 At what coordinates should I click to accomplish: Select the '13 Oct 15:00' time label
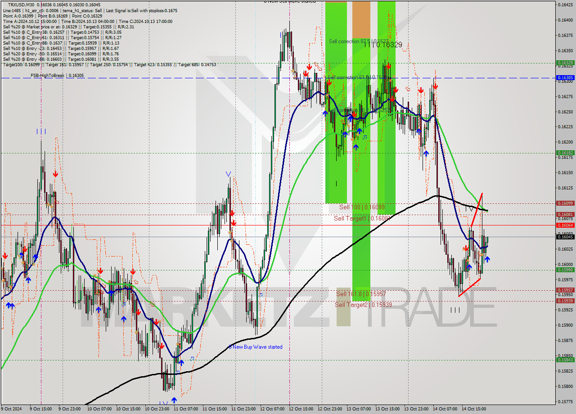click(x=387, y=409)
